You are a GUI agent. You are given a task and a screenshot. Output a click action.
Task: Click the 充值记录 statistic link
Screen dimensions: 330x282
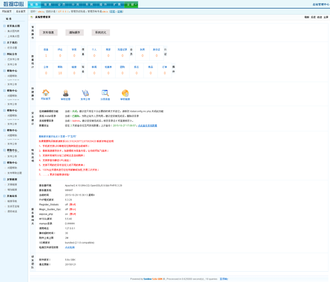pos(122,49)
